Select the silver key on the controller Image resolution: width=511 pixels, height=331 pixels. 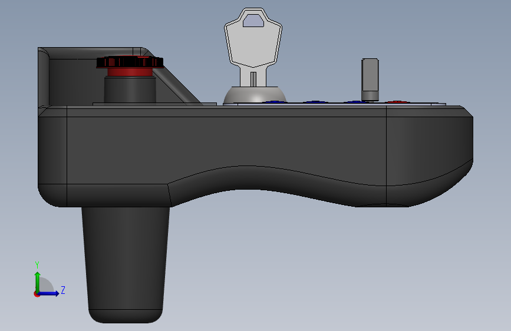(253, 47)
